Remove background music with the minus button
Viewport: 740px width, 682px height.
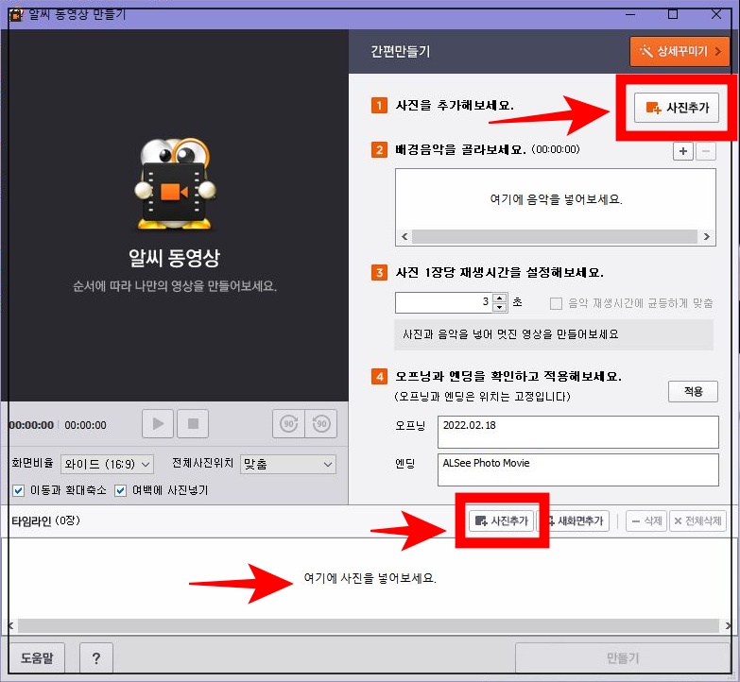tap(706, 151)
